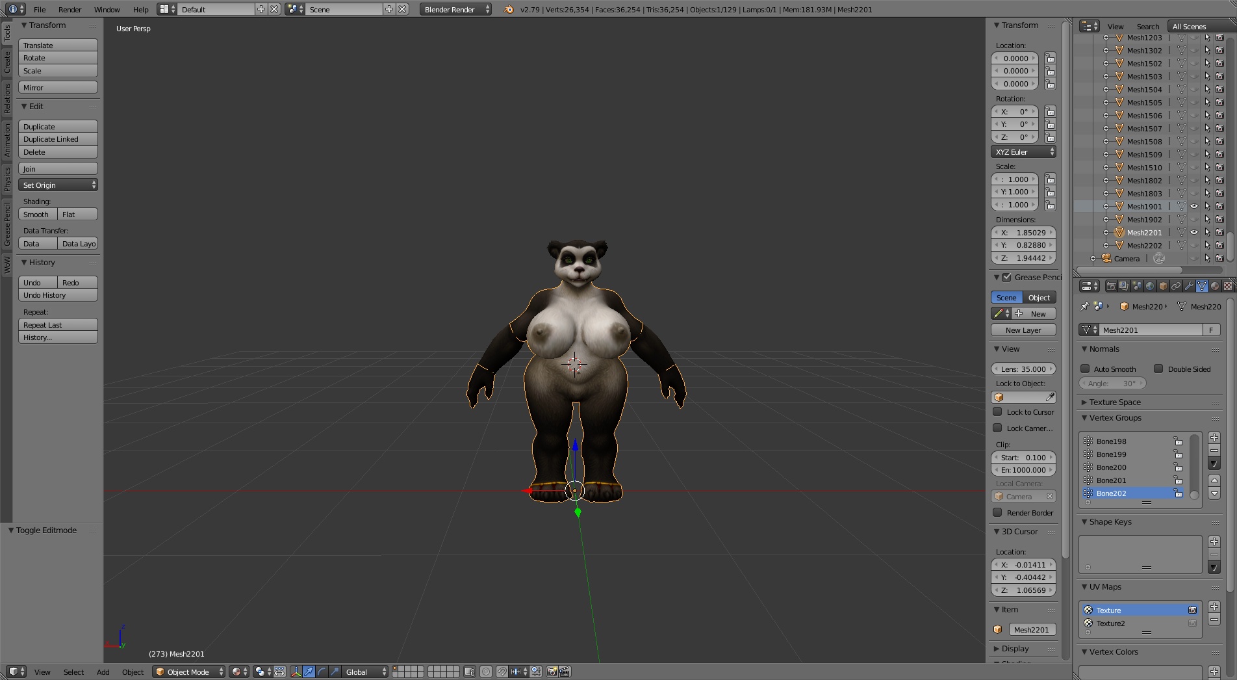
Task: Toggle active render camera icon for Texture UV map
Action: pyautogui.click(x=1192, y=610)
